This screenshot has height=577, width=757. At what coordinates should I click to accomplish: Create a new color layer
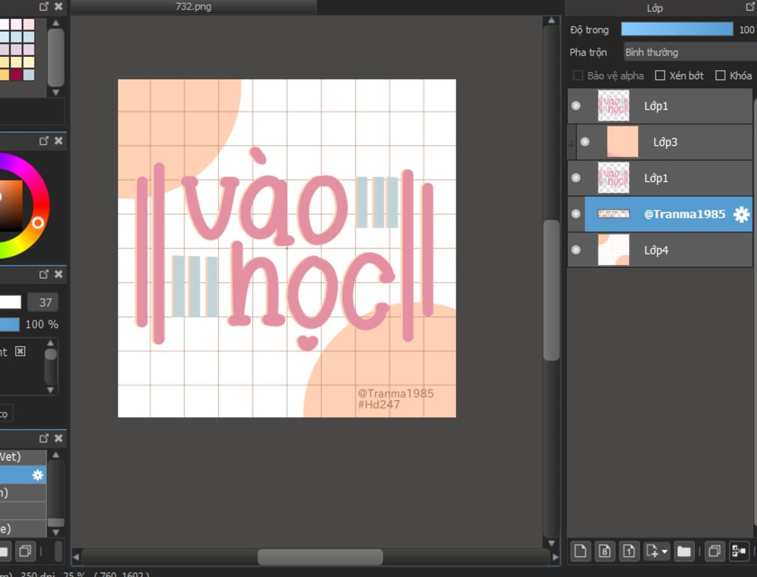click(x=580, y=551)
